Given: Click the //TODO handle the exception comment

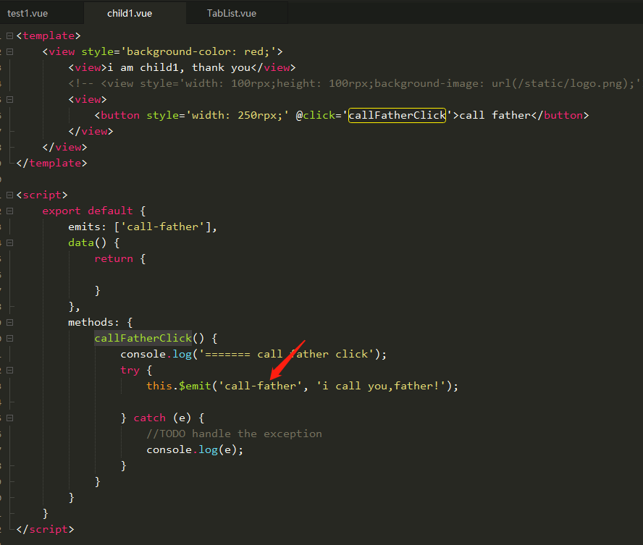Looking at the screenshot, I should coord(234,434).
